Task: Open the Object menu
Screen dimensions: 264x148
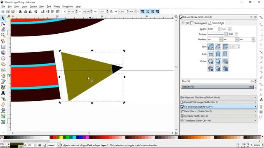Action: (x=33, y=7)
